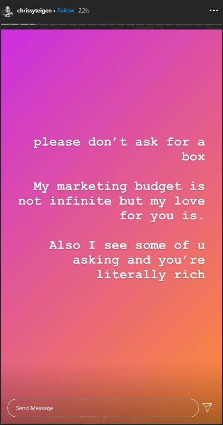Follow the chrissyteigen account
The image size is (223, 425).
pyautogui.click(x=66, y=10)
